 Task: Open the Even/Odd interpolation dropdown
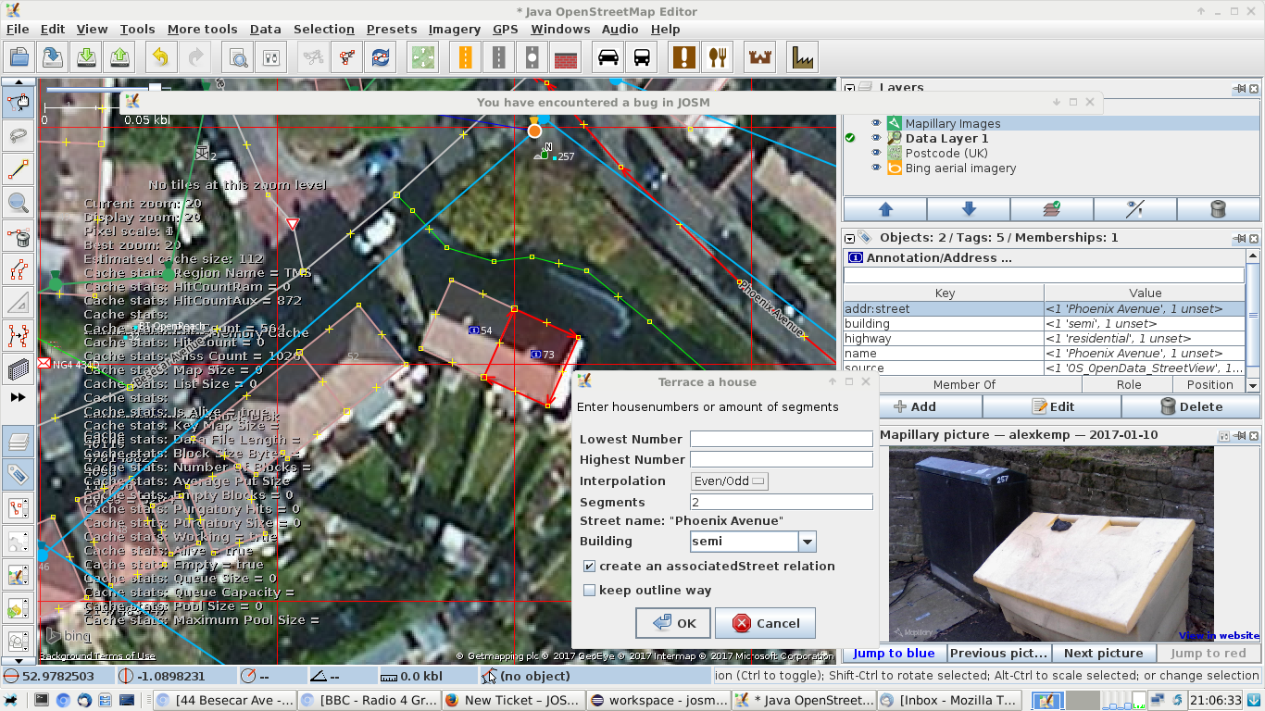coord(730,481)
